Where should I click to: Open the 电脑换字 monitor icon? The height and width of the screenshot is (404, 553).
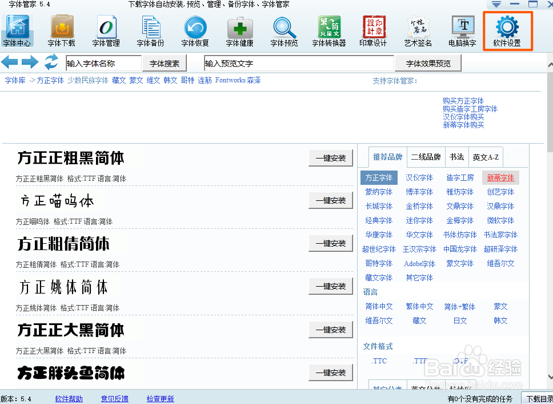(x=463, y=31)
